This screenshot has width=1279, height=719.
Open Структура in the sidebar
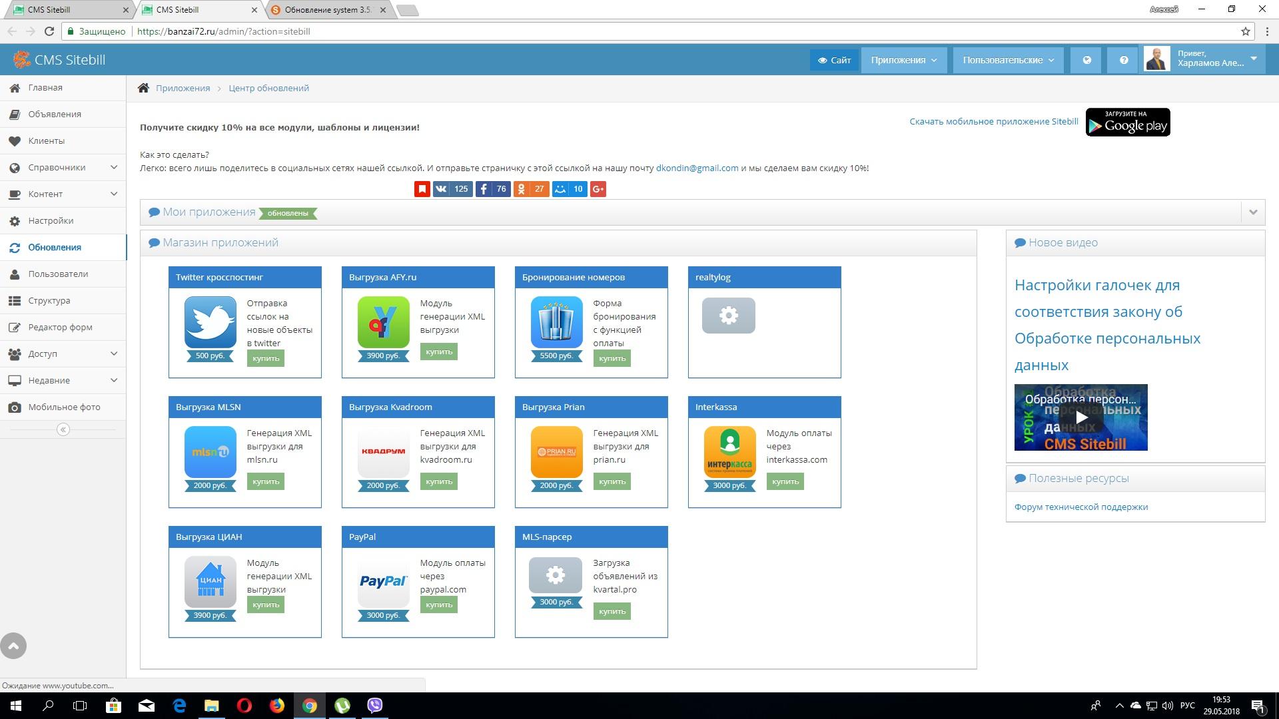click(x=63, y=300)
